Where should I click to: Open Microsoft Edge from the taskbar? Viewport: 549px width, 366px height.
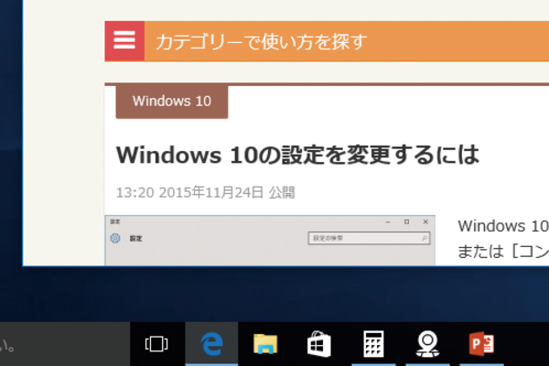211,344
